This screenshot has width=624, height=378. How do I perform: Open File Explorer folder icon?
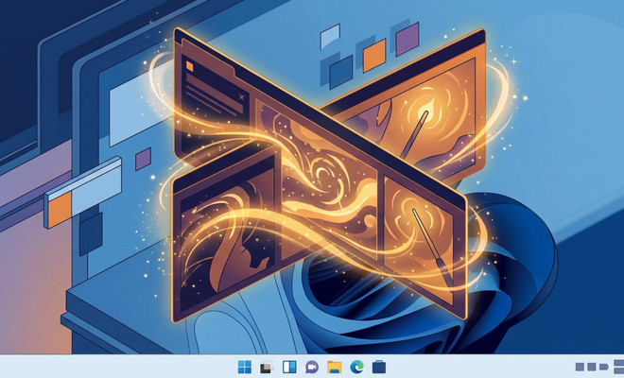(x=335, y=367)
